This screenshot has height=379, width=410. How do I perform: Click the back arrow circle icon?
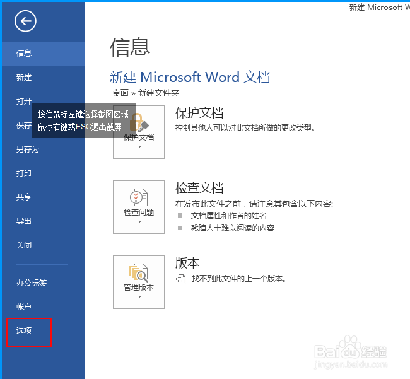pyautogui.click(x=25, y=21)
